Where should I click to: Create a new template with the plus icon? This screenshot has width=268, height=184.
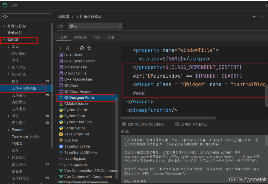coord(60,48)
